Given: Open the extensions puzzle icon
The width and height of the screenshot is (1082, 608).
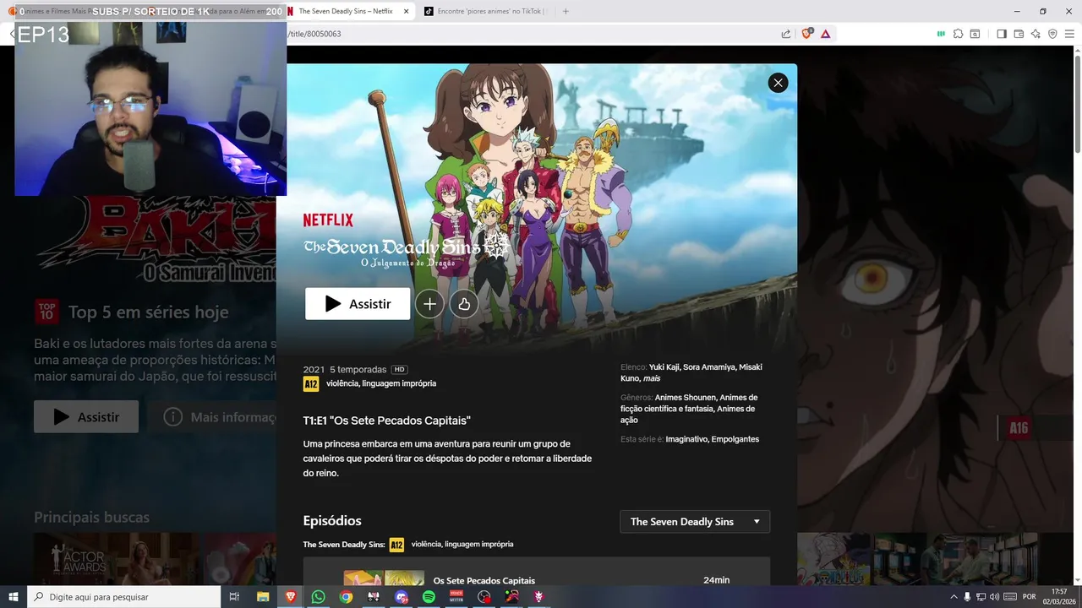Looking at the screenshot, I should tap(958, 34).
